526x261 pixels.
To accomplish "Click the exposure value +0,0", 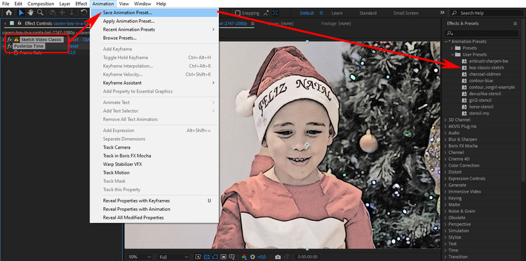I will (x=262, y=257).
